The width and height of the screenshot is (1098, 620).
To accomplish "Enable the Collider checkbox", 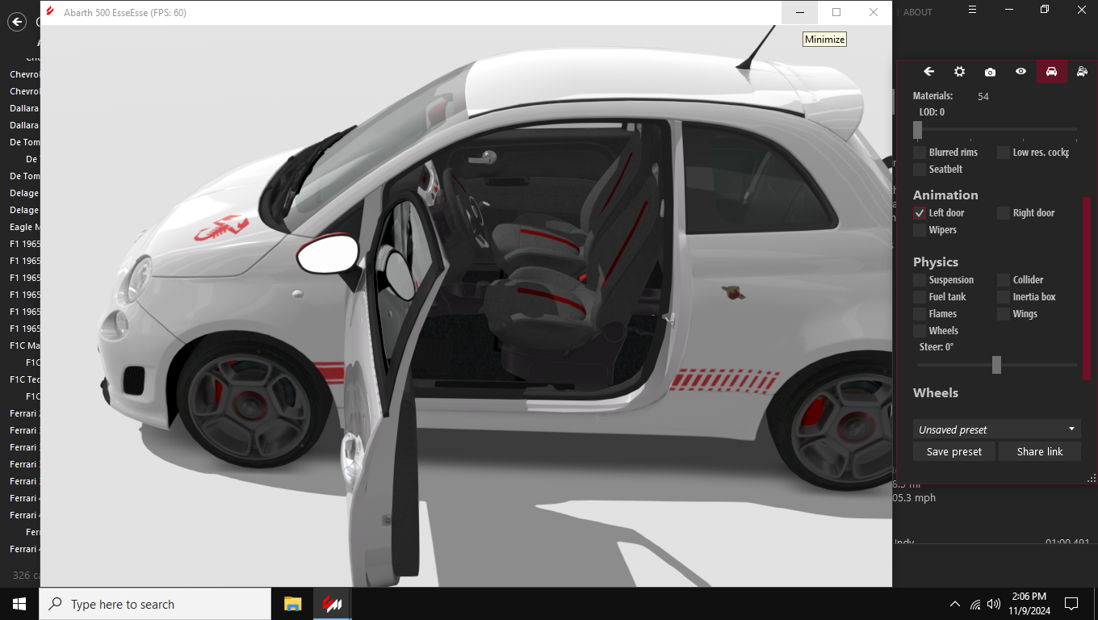I will (x=1004, y=280).
